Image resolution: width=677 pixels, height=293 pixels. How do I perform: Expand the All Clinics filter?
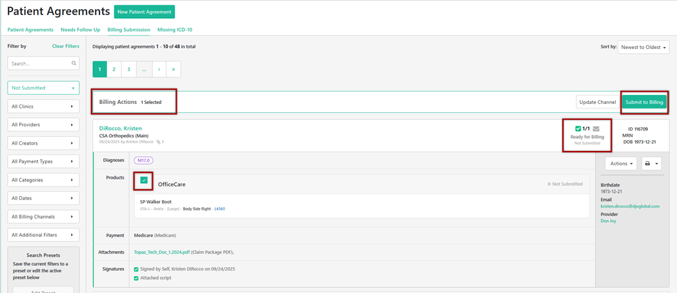[43, 106]
